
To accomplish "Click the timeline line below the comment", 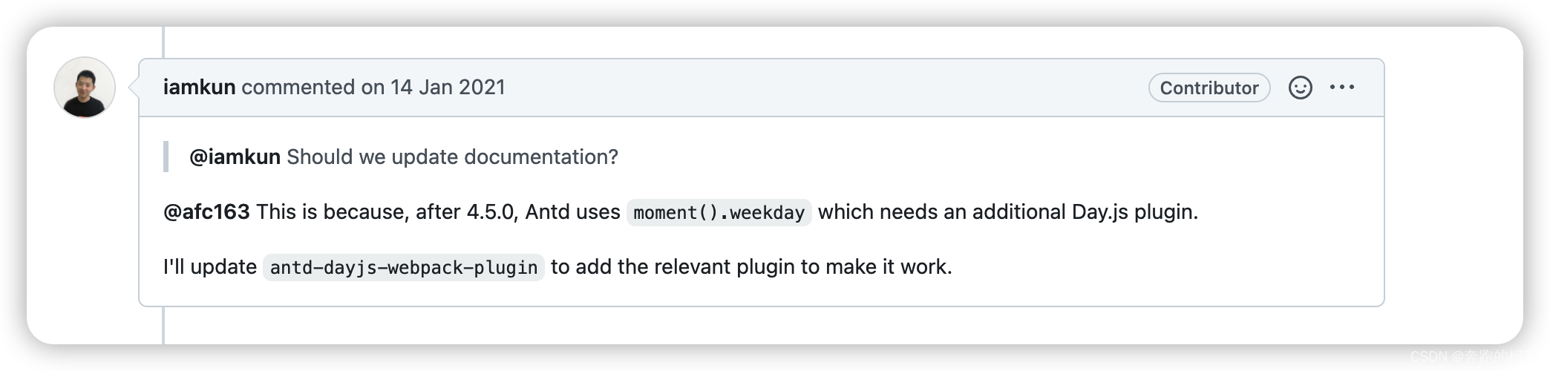I will point(163,326).
